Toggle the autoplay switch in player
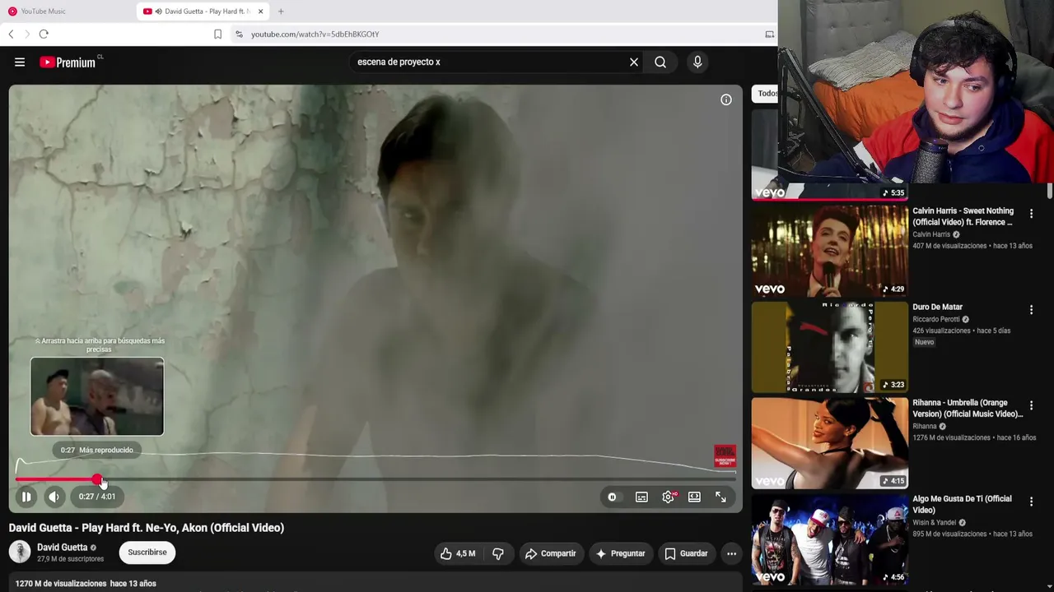This screenshot has height=592, width=1054. (x=612, y=497)
